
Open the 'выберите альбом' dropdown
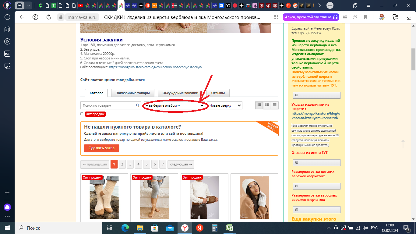pos(175,105)
